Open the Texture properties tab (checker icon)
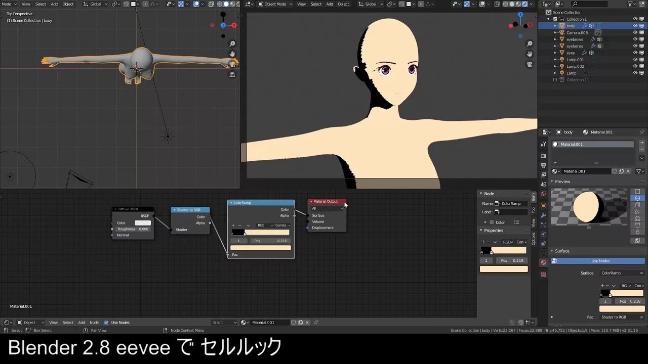Image resolution: width=648 pixels, height=364 pixels. pyautogui.click(x=543, y=275)
